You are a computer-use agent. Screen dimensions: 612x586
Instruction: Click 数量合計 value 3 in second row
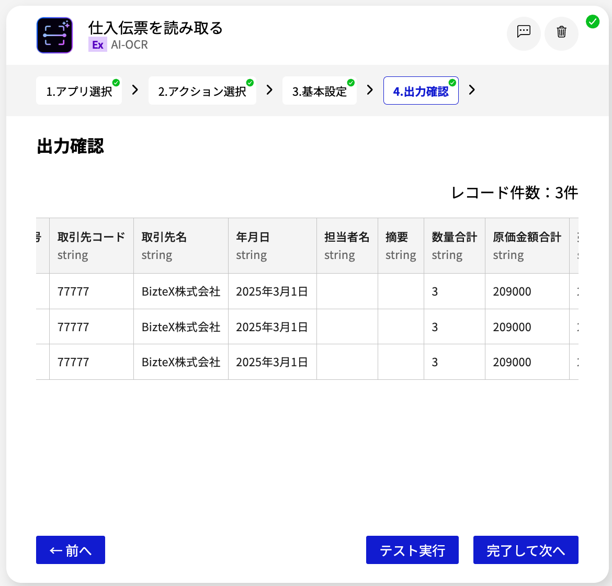pyautogui.click(x=435, y=327)
